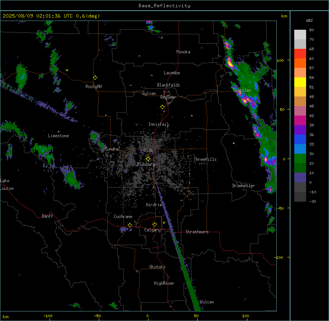The width and height of the screenshot is (329, 321).
Task: Click the Innisfail city label
Action: coord(159,124)
